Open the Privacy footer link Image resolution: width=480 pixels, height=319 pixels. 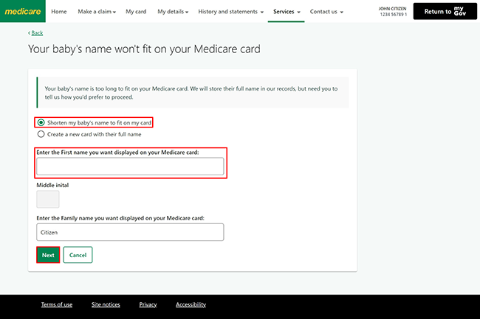coord(148,304)
